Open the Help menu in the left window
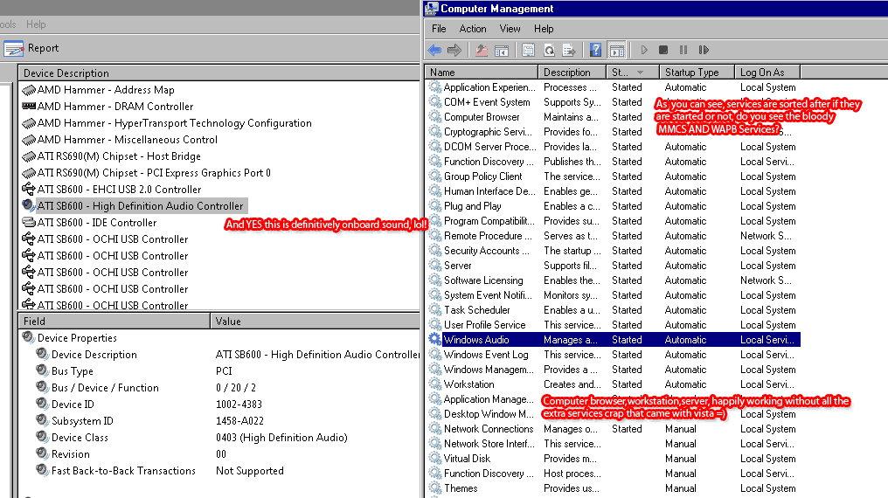Image resolution: width=888 pixels, height=498 pixels. pyautogui.click(x=36, y=24)
